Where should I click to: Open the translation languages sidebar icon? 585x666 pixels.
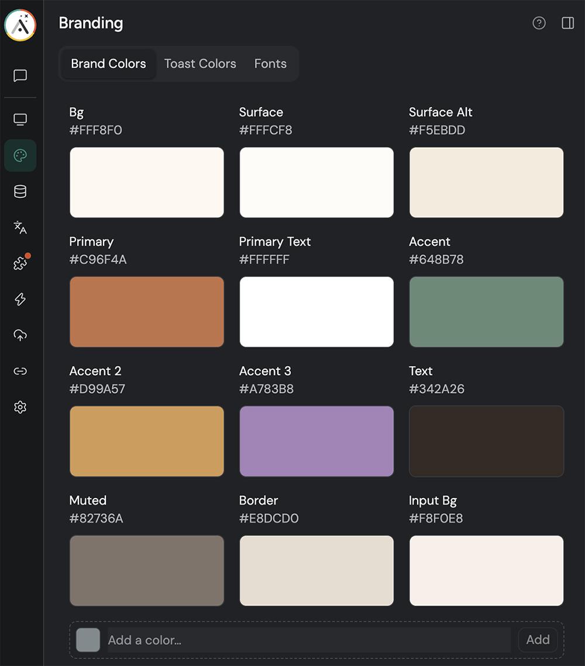[20, 227]
